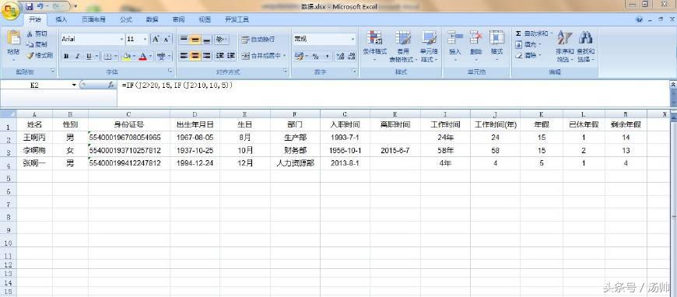
Task: Toggle italic formatting
Action: click(78, 56)
